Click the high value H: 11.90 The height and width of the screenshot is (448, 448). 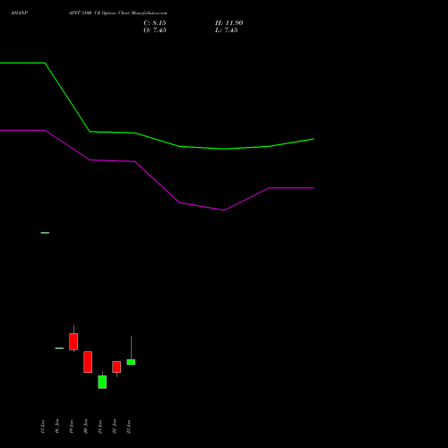(x=228, y=23)
